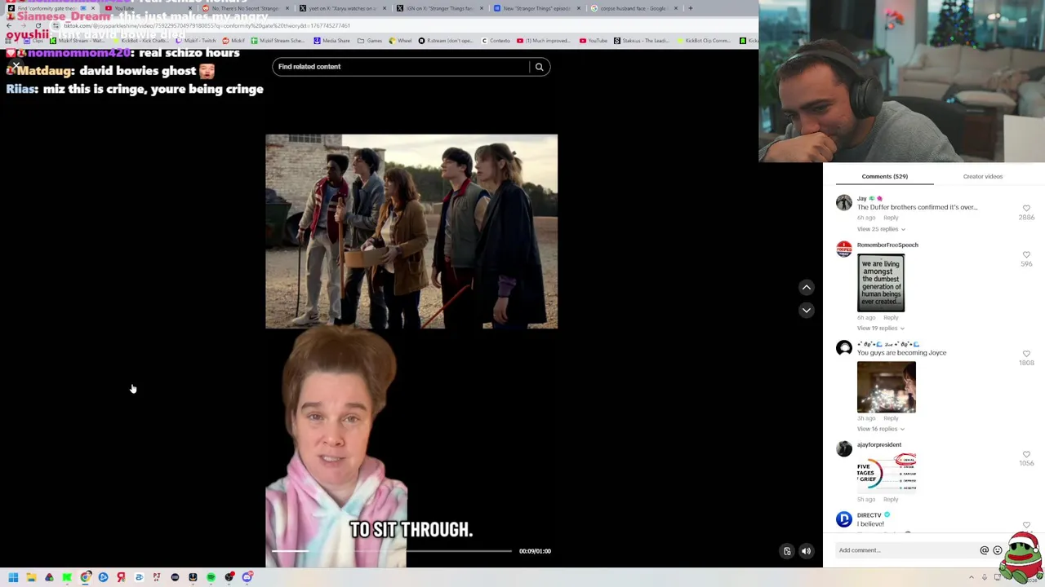1045x587 pixels.
Task: Click the browser address bar URL
Action: click(x=207, y=25)
